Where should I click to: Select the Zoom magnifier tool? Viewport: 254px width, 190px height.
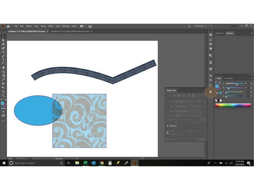click(x=3, y=95)
